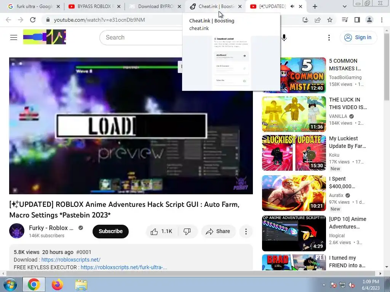Open the robloxscripts.net download link
The image size is (390, 292).
point(71,260)
